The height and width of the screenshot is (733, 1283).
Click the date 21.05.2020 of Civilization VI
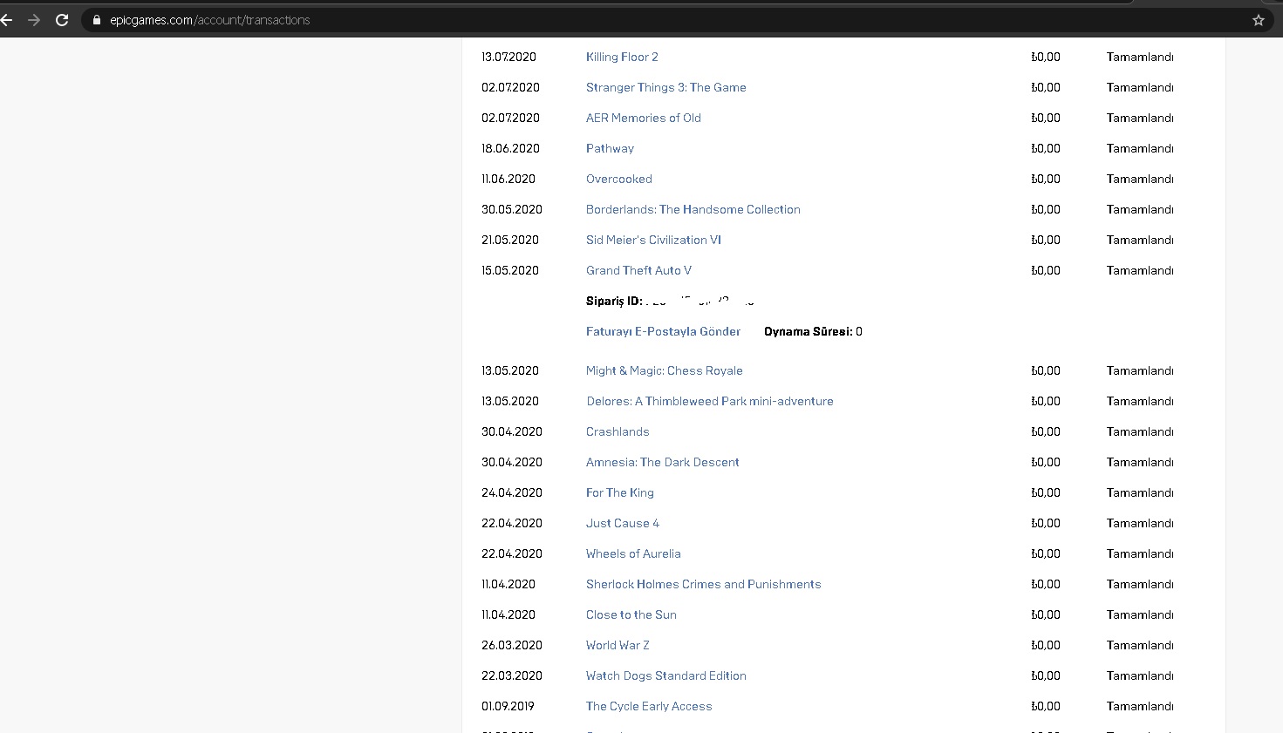pyautogui.click(x=510, y=240)
